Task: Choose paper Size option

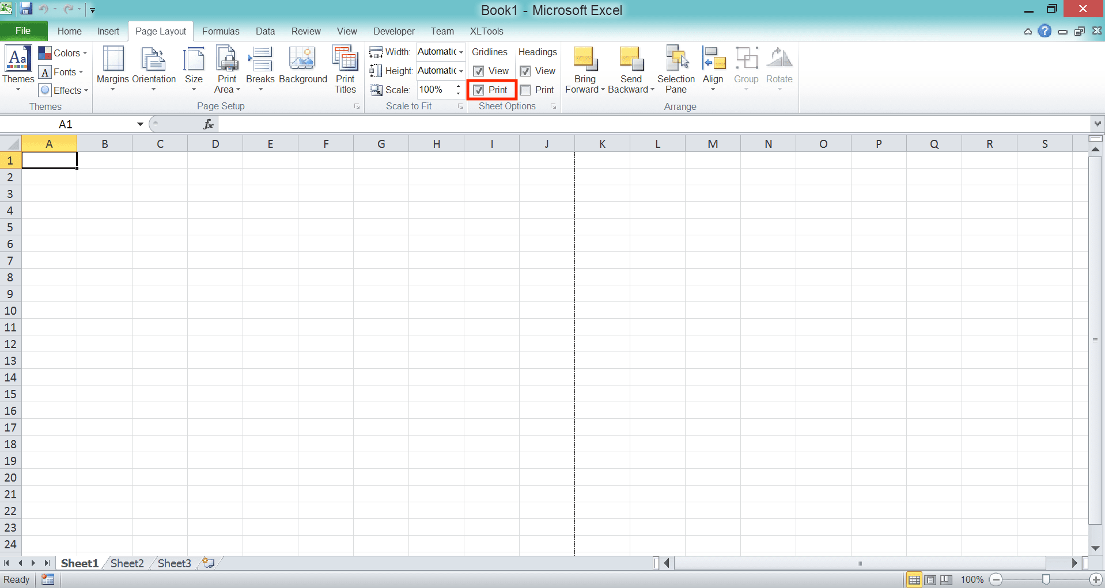Action: (x=194, y=69)
